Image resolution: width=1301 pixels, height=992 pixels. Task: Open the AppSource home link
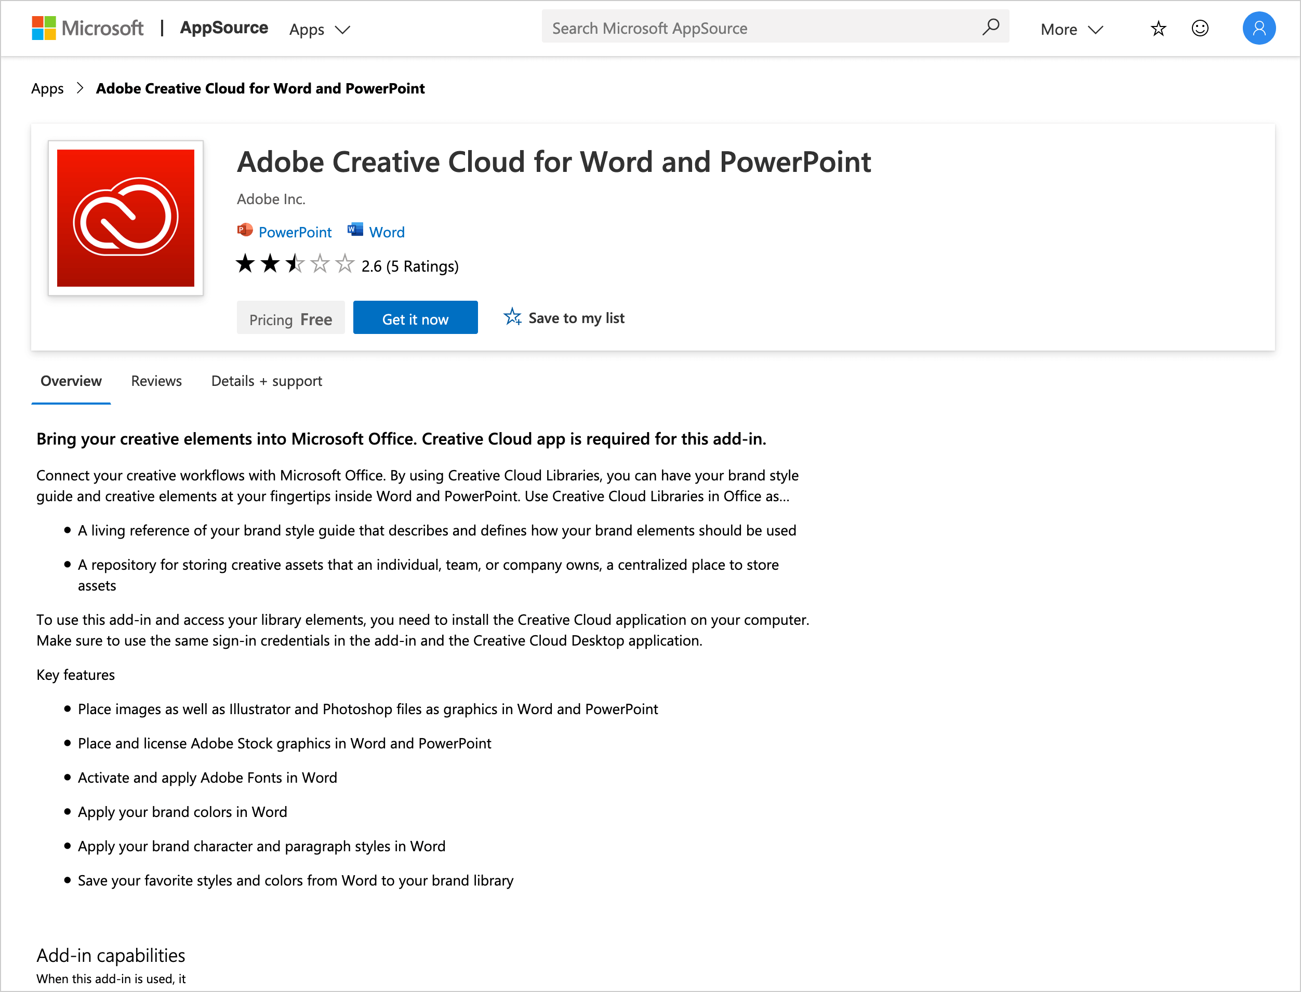pyautogui.click(x=224, y=28)
